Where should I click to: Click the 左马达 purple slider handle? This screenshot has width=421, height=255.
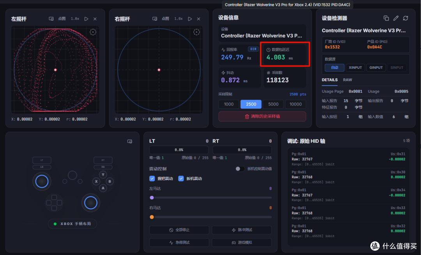pyautogui.click(x=152, y=198)
